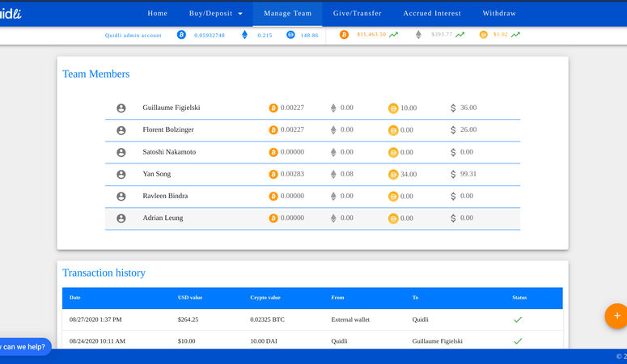Viewport: 627px width, 364px height.
Task: Click Florent Bolzinger's dollar sign icon
Action: (x=453, y=130)
